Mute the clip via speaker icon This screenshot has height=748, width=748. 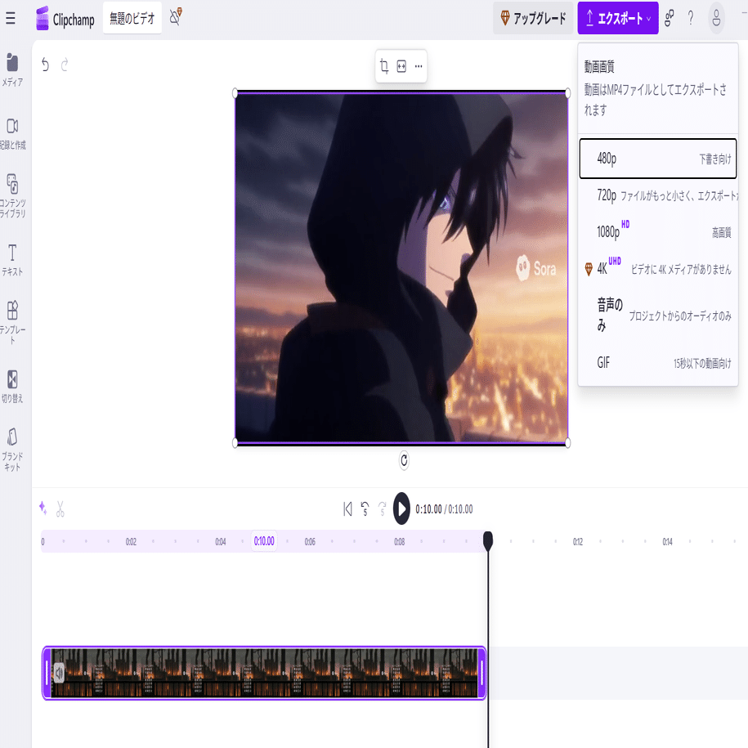[59, 673]
